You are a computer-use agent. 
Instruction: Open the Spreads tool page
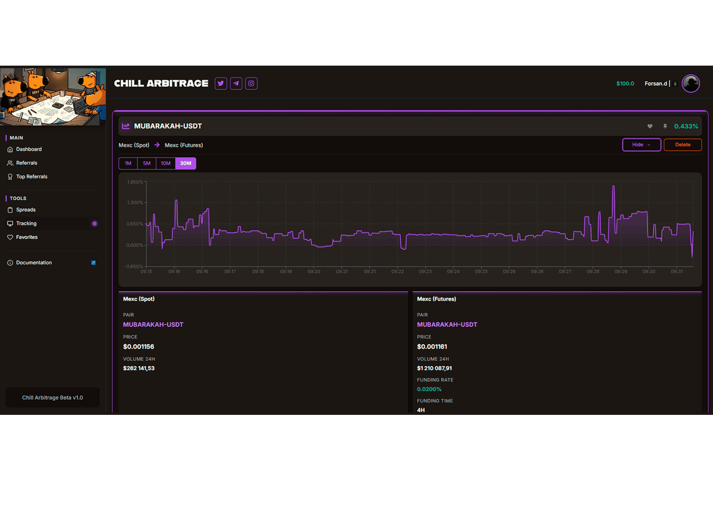(26, 210)
